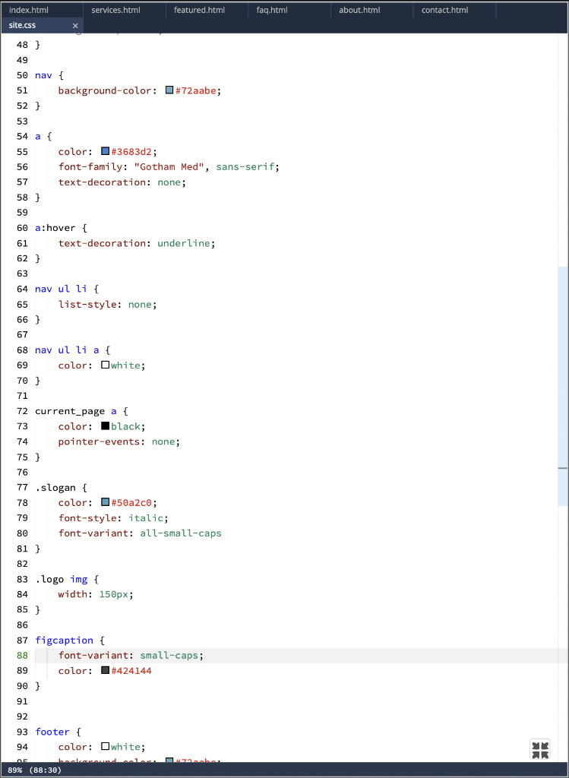Click the hex value #50a2c0
Viewport: 569px width, 778px height.
coord(131,503)
